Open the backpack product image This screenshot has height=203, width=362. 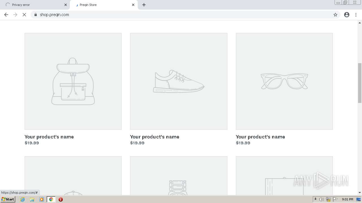coord(73,81)
